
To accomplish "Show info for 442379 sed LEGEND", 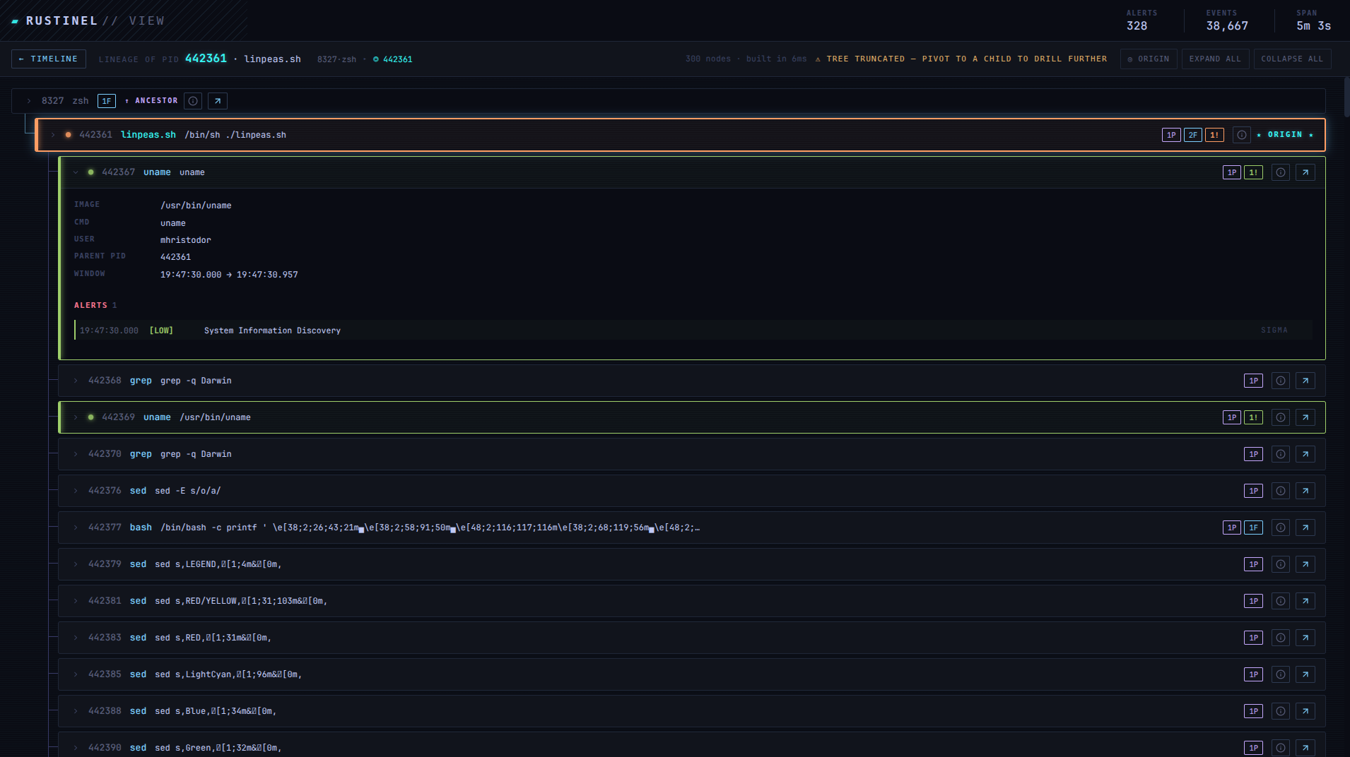I will tap(1281, 564).
